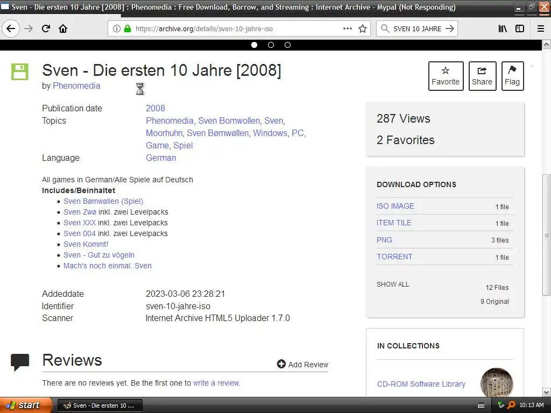Open the German language link
This screenshot has width=551, height=413.
click(x=161, y=158)
